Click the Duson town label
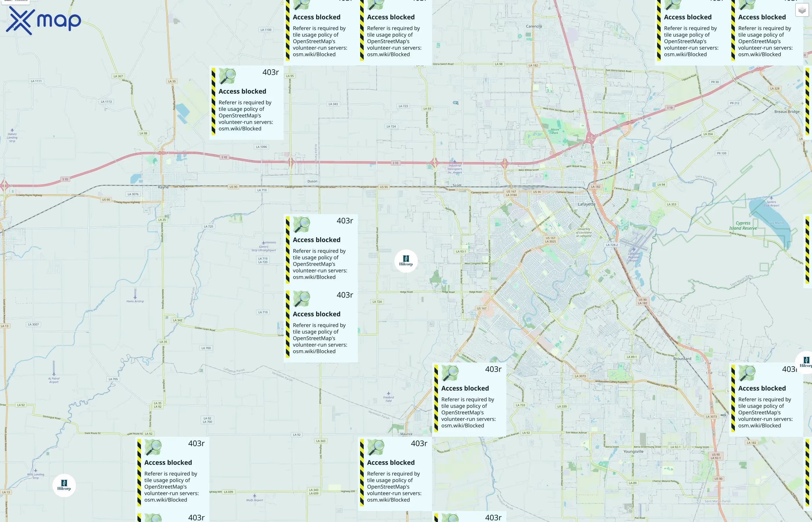 [x=312, y=181]
